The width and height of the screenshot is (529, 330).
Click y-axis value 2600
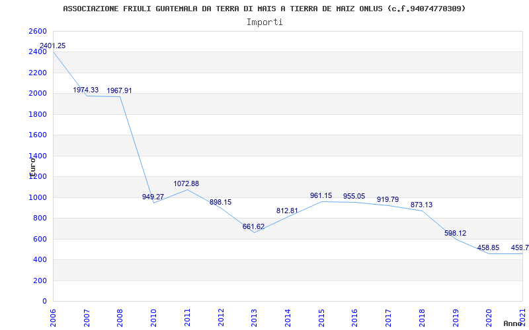pos(38,31)
